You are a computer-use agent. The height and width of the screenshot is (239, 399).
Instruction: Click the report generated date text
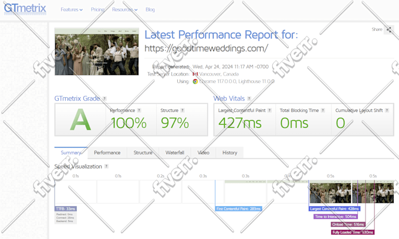[x=231, y=67]
